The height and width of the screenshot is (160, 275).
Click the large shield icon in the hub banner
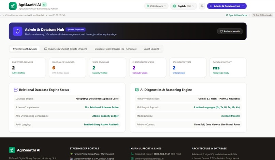coord(17,31)
